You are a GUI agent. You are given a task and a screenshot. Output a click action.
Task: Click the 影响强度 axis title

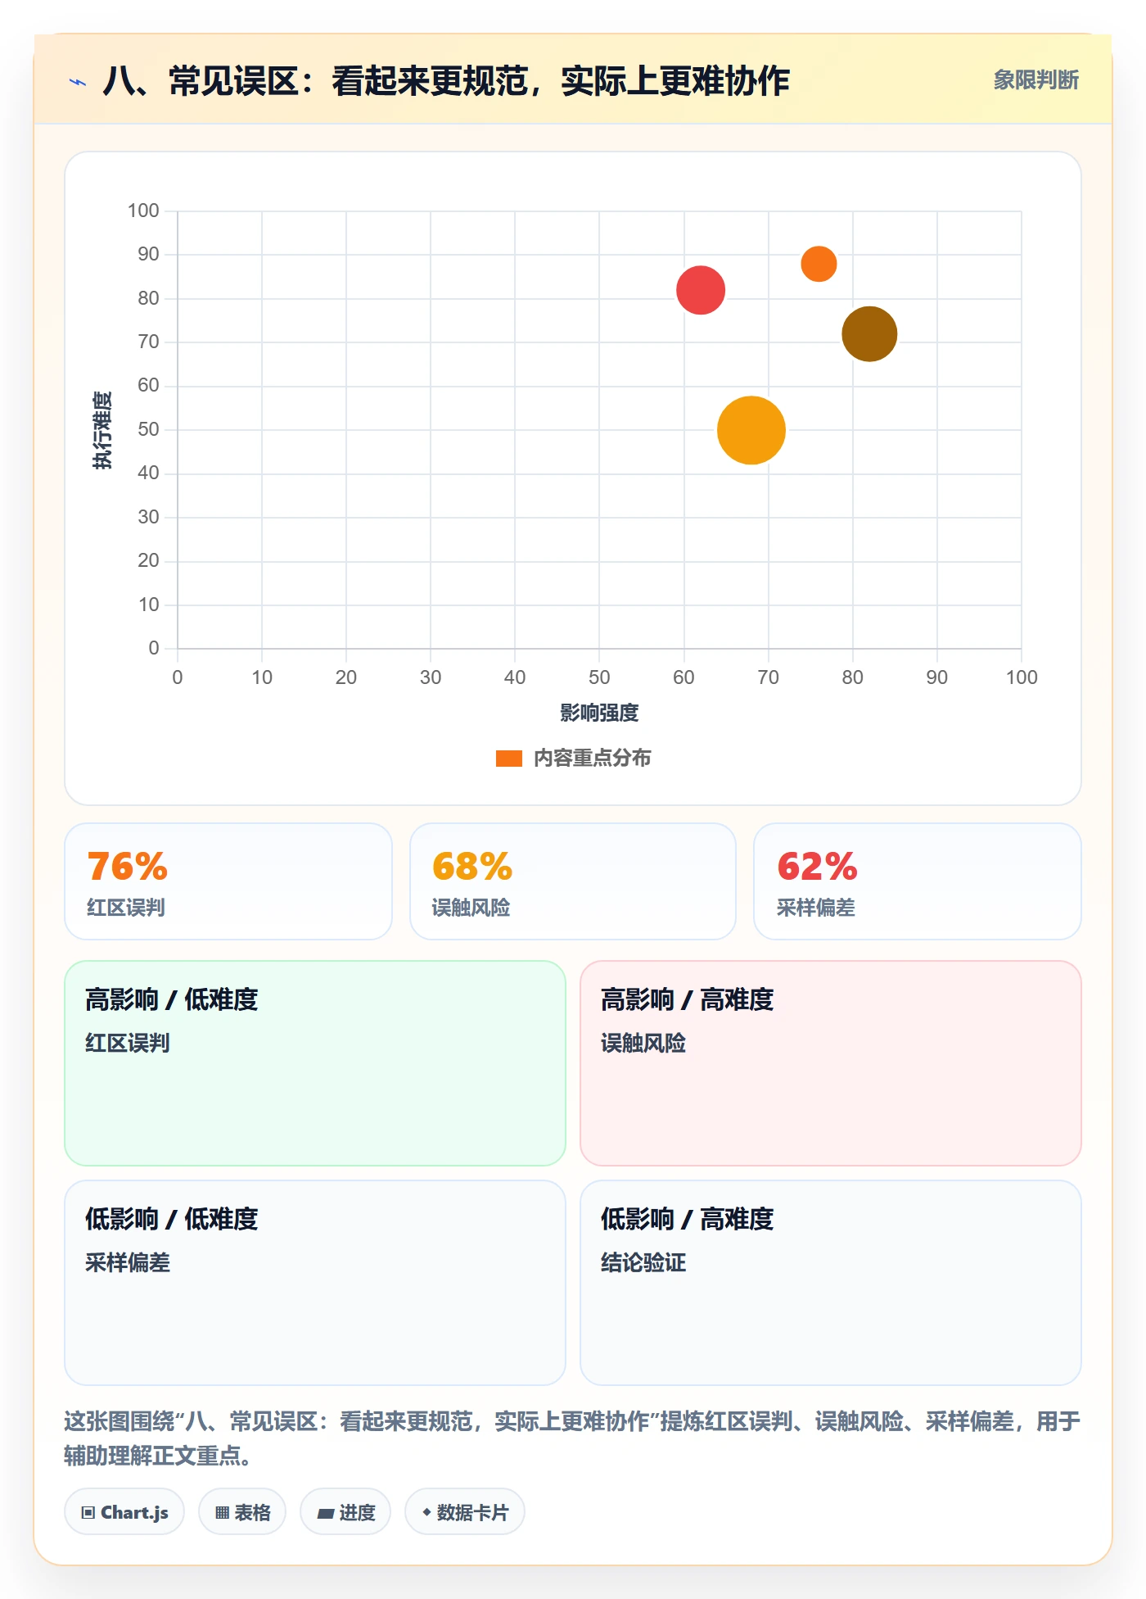coord(599,713)
